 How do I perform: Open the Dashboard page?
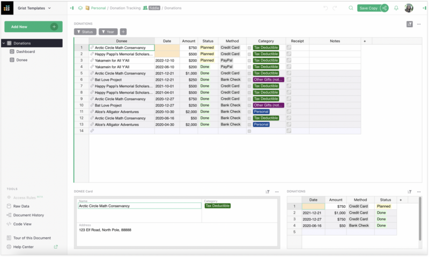coord(25,51)
